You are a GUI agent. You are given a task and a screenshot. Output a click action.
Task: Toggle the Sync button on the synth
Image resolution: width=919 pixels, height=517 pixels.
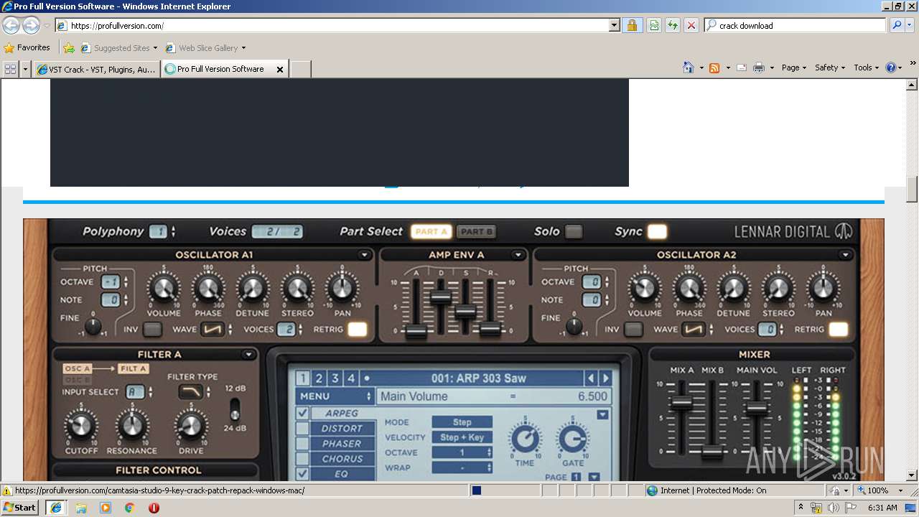[657, 231]
